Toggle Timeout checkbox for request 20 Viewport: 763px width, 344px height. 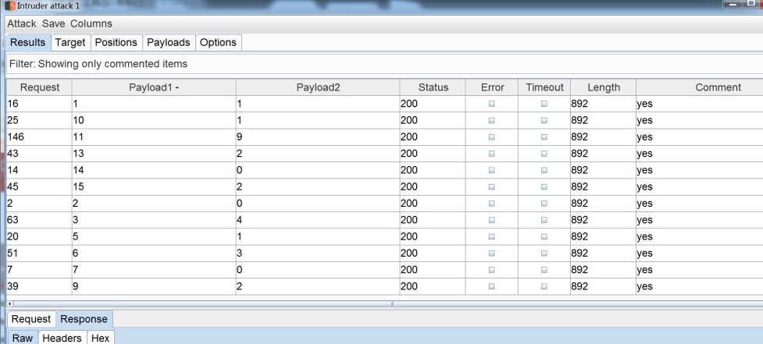544,236
